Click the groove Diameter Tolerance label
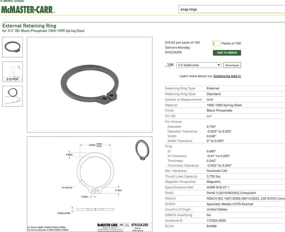This screenshot has height=232, width=285. pos(182,131)
